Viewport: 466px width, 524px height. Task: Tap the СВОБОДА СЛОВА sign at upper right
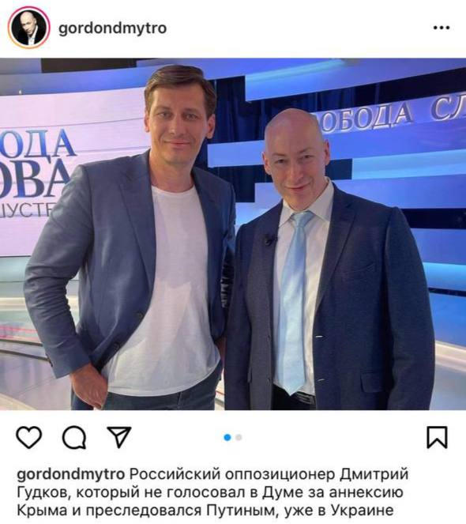[389, 115]
